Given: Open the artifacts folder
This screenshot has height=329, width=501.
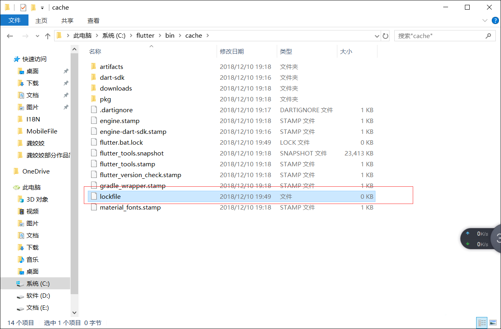Looking at the screenshot, I should 111,67.
